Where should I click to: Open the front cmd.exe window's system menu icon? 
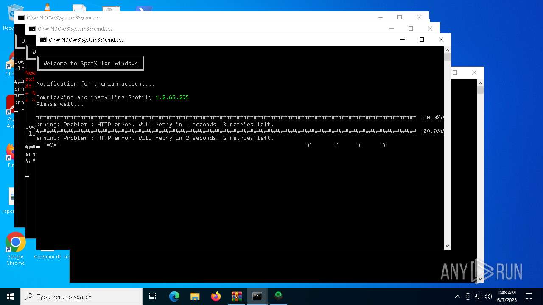43,40
